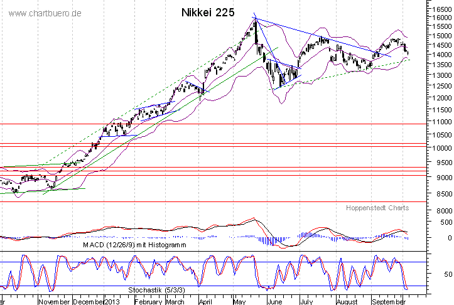Select the 9500 price axis value
Image resolution: width=454 pixels, height=305 pixels.
pyautogui.click(x=444, y=163)
